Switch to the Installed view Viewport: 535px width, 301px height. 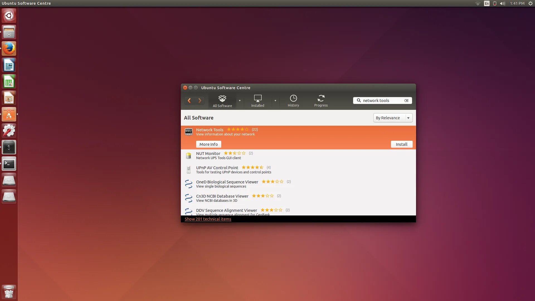(257, 101)
